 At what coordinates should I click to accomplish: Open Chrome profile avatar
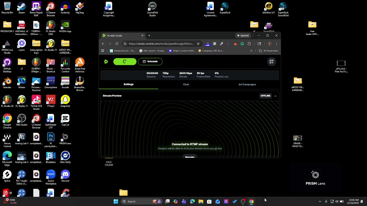(x=270, y=44)
